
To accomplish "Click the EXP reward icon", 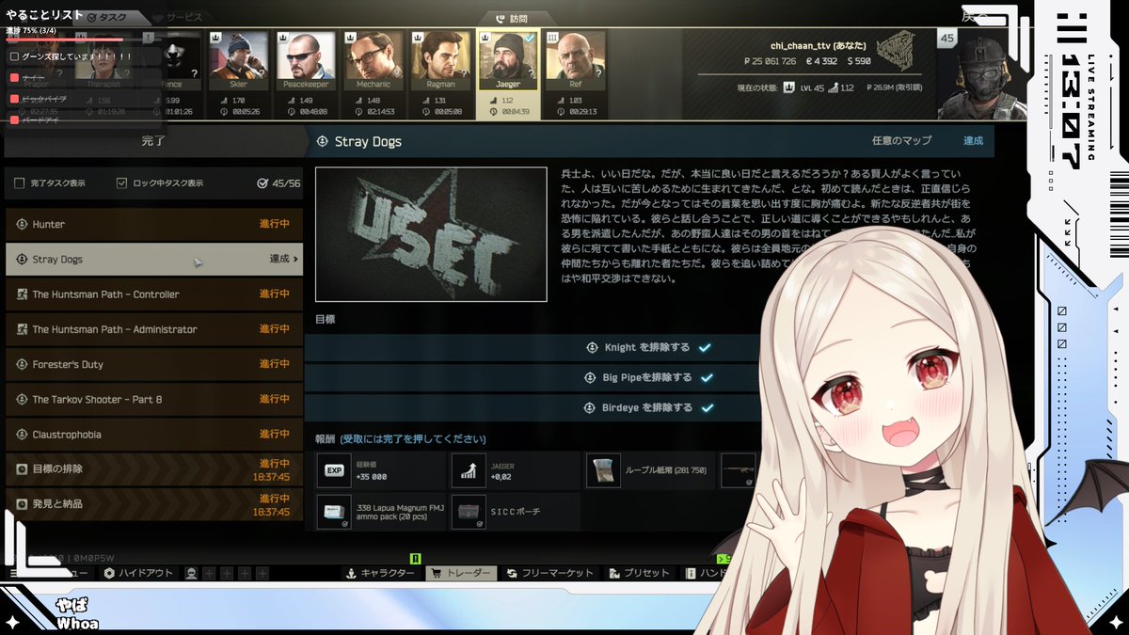I will 334,470.
